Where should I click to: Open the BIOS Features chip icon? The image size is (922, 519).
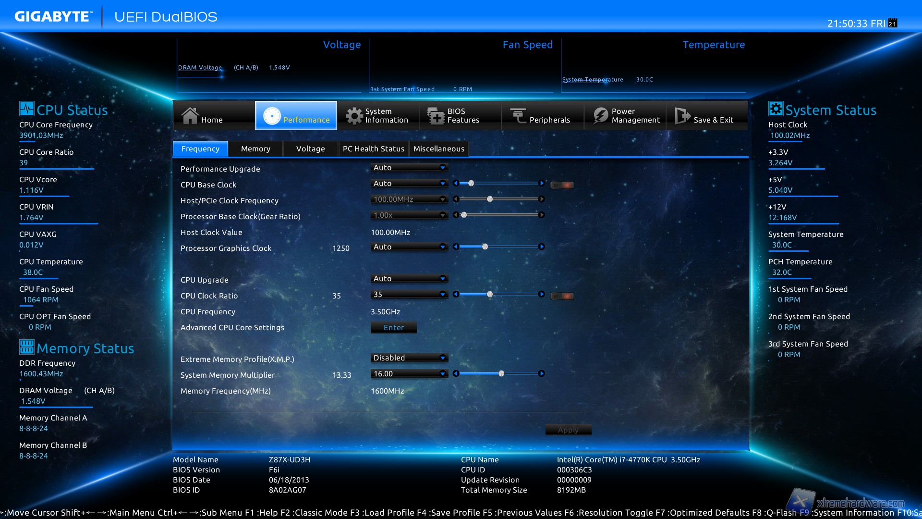(436, 116)
